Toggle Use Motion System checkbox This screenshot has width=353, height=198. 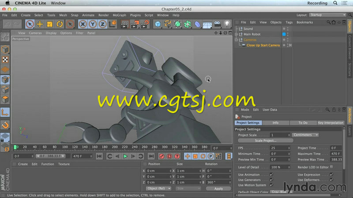click(x=271, y=185)
